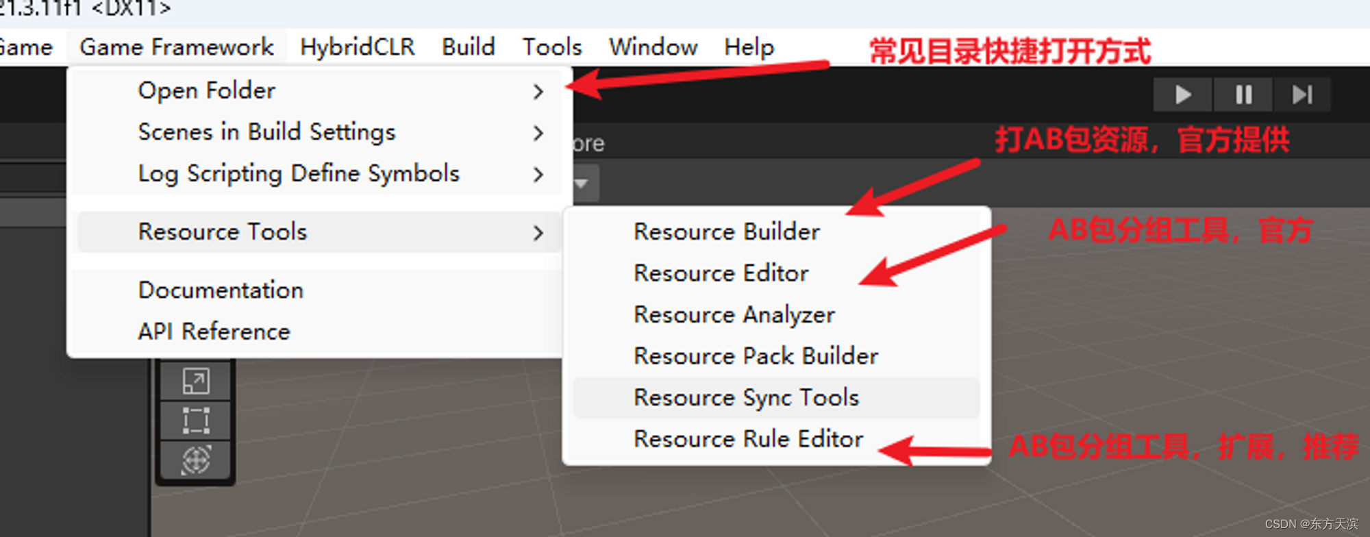Select Resource Analyzer from the submenu
Viewport: 1370px width, 537px height.
(734, 314)
